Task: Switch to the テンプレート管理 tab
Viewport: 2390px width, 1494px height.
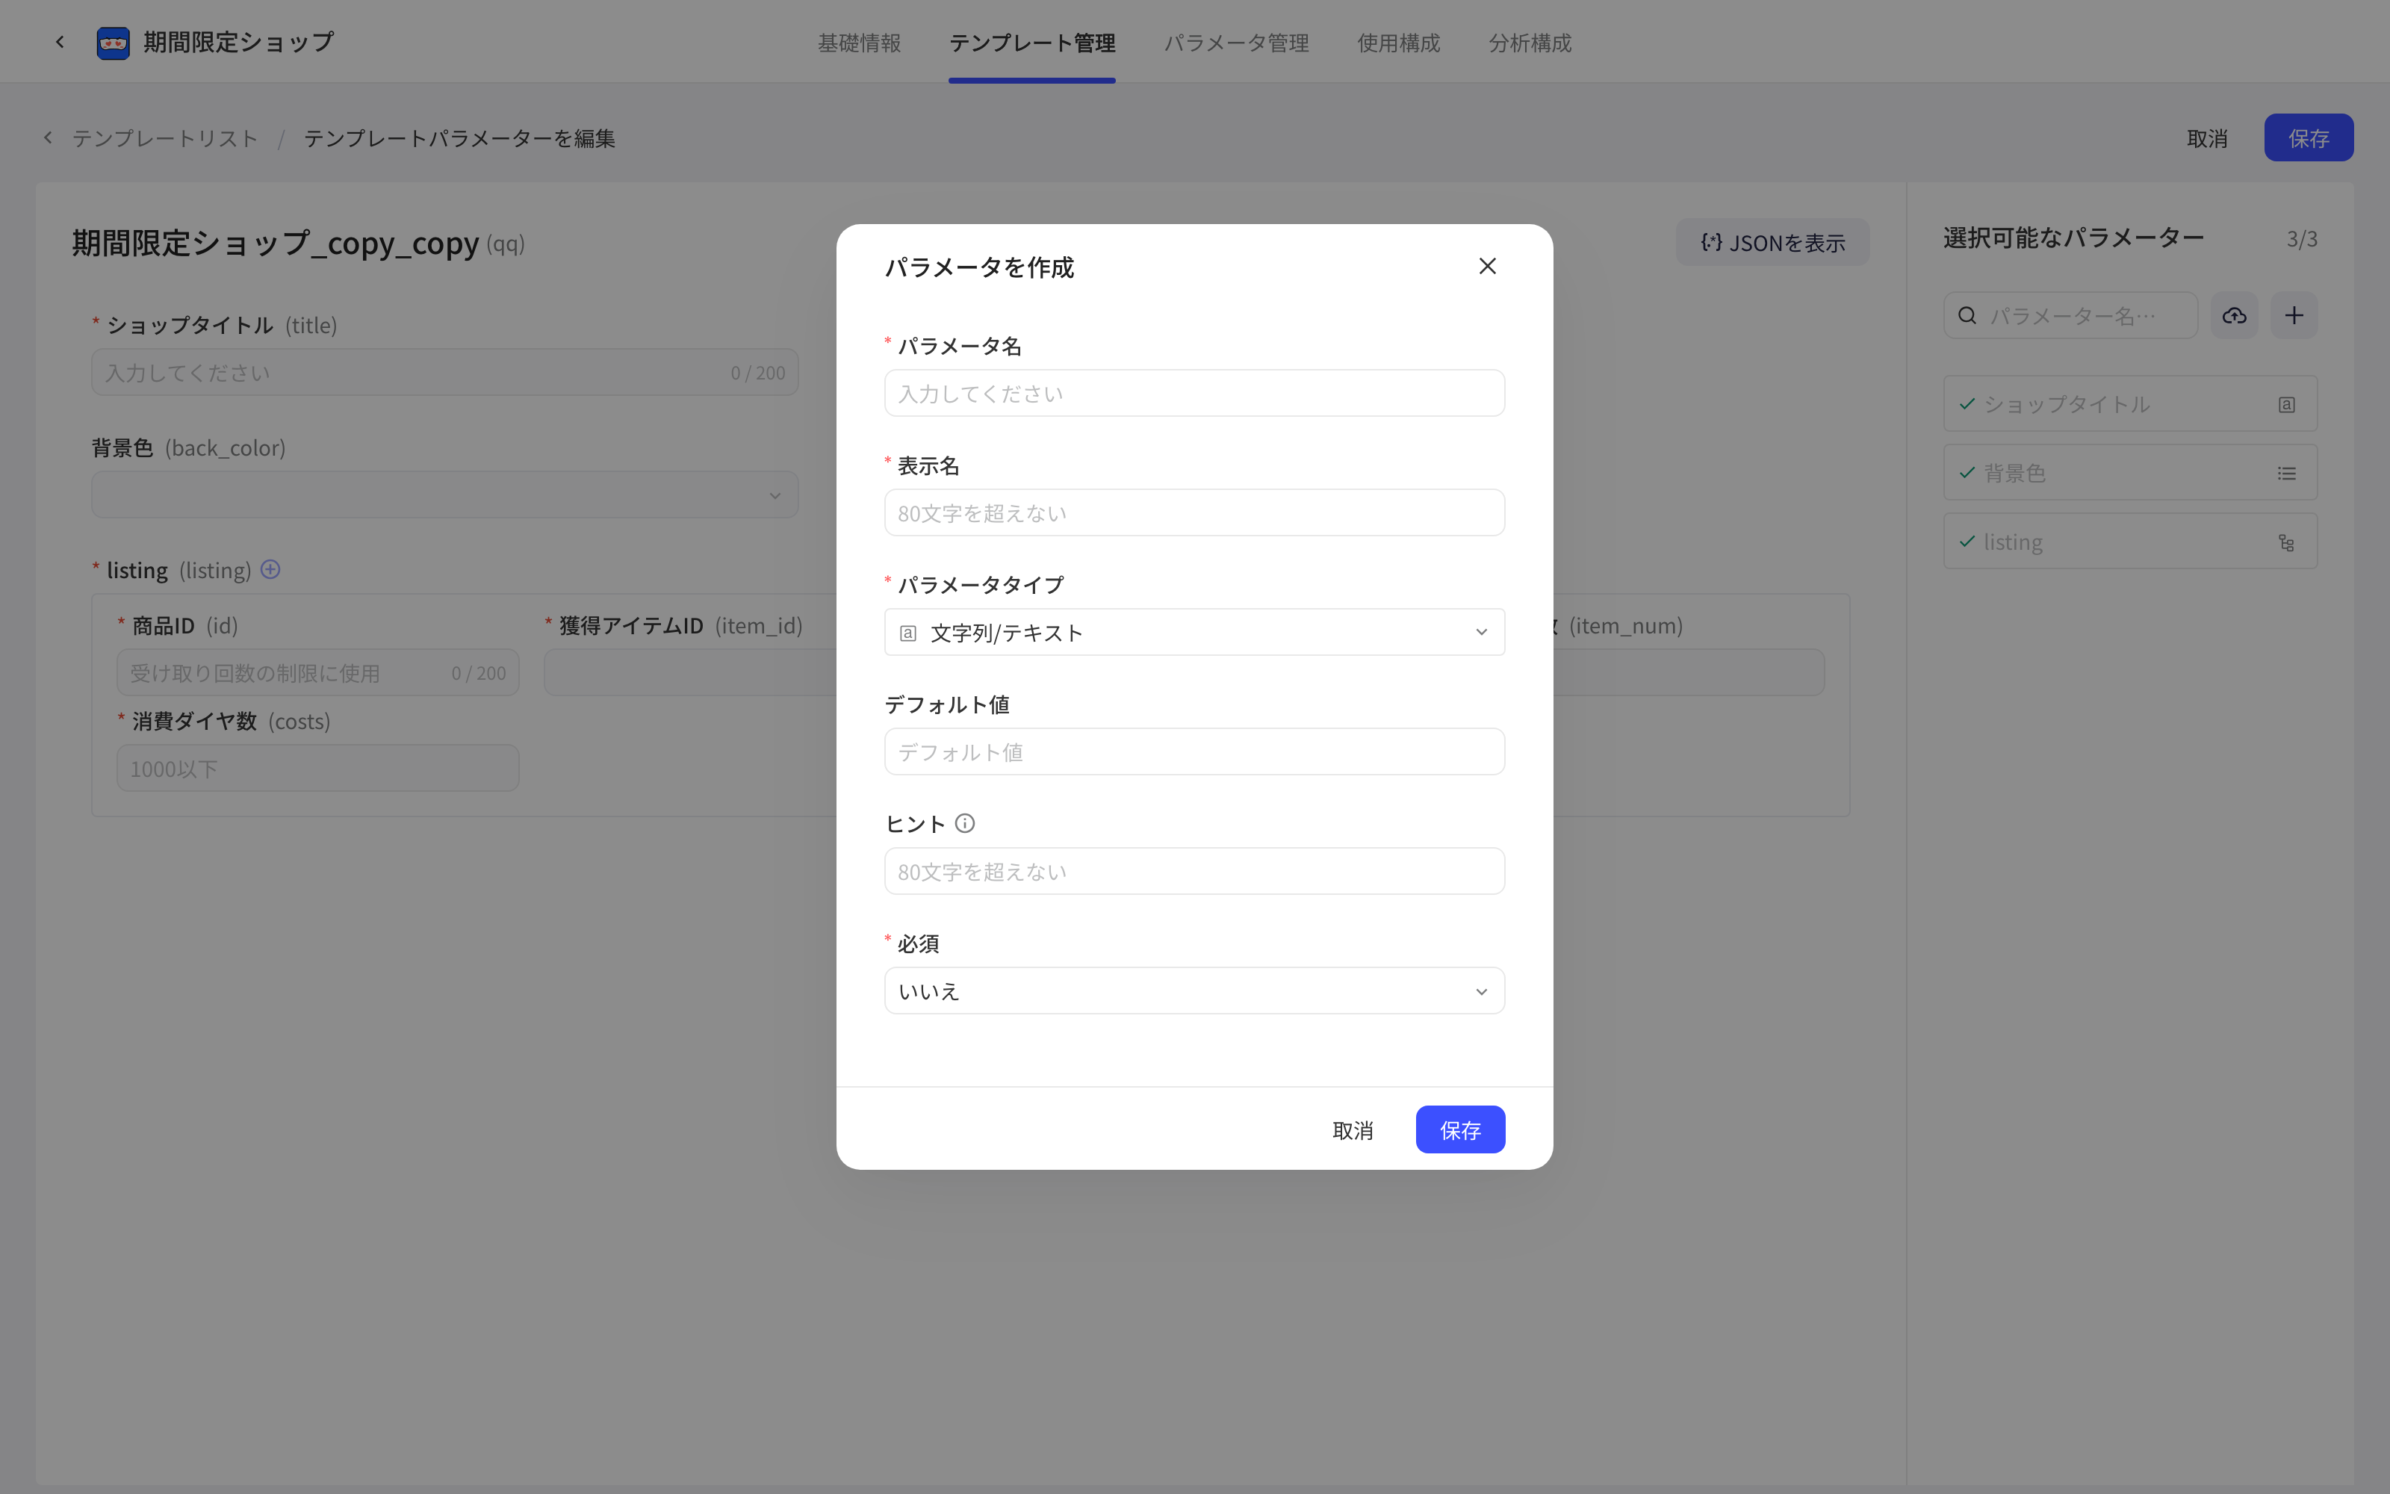Action: (1032, 43)
